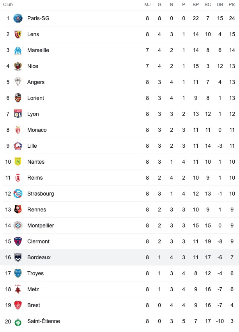Select the Nantes yellow badge icon
Image resolution: width=239 pixels, height=332 pixels.
[x=18, y=162]
